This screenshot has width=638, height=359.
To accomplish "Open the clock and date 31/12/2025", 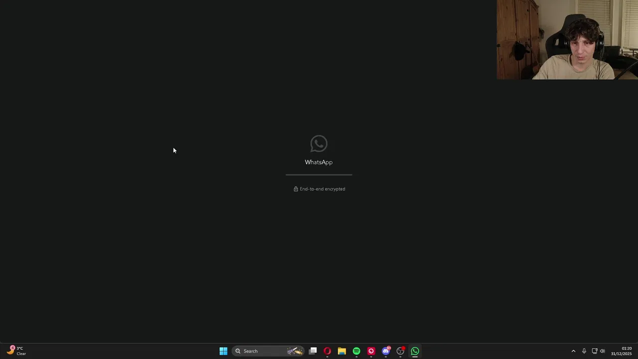I will (622, 351).
